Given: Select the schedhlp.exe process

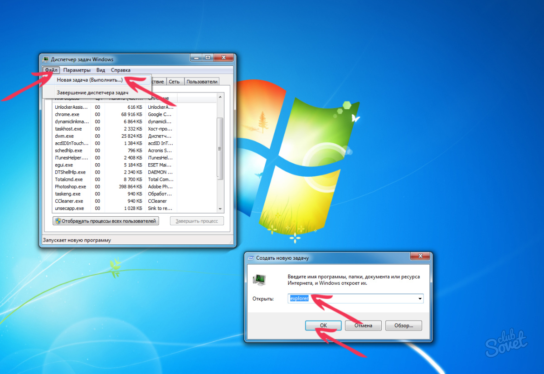Looking at the screenshot, I should click(135, 151).
